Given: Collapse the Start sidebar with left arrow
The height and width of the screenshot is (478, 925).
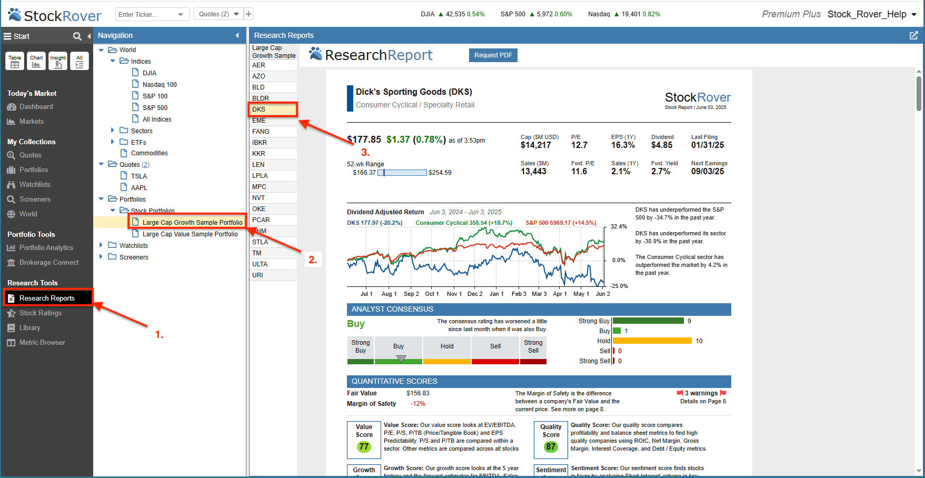Looking at the screenshot, I should point(89,36).
